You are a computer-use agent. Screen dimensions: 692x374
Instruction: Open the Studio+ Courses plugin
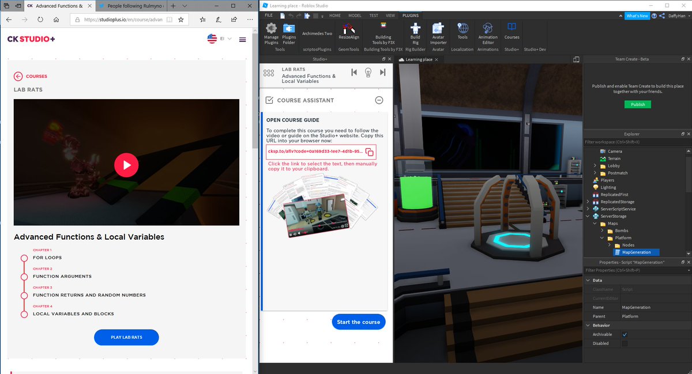pos(512,32)
